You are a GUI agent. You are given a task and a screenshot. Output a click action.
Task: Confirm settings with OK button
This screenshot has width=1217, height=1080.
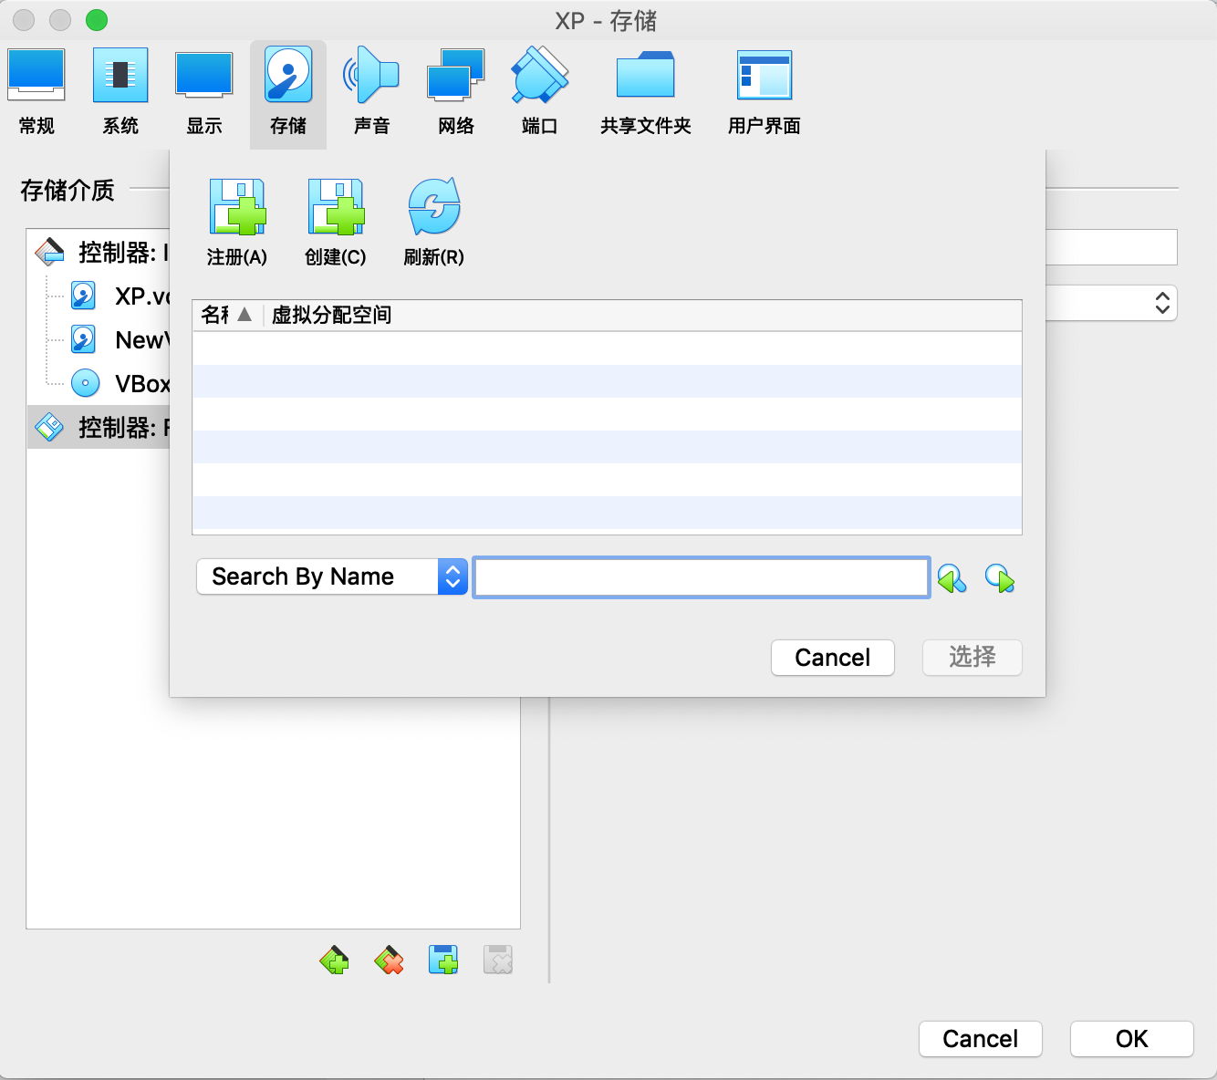click(x=1132, y=1039)
